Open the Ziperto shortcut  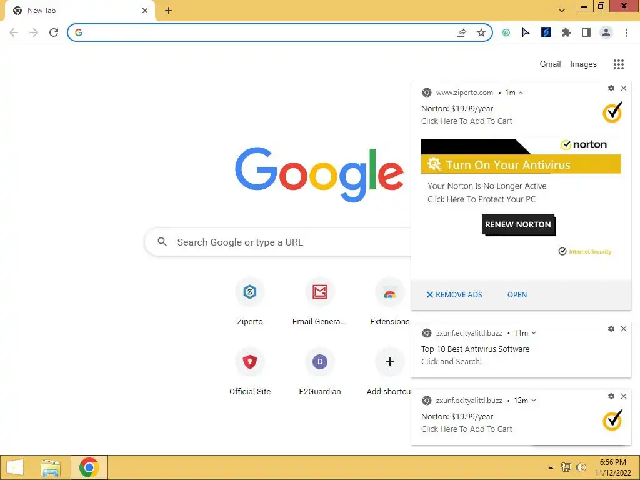click(x=250, y=302)
